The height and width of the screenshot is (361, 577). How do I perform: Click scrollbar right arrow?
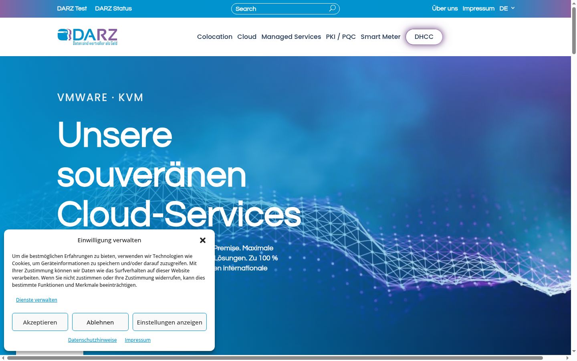(567, 358)
